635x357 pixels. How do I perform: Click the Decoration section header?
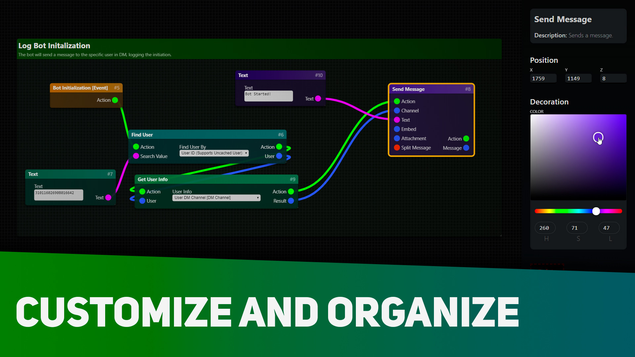tap(550, 101)
